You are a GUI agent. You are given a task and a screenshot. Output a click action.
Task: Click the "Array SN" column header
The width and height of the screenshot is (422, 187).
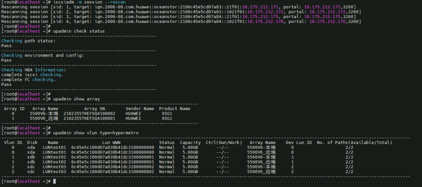coord(95,109)
